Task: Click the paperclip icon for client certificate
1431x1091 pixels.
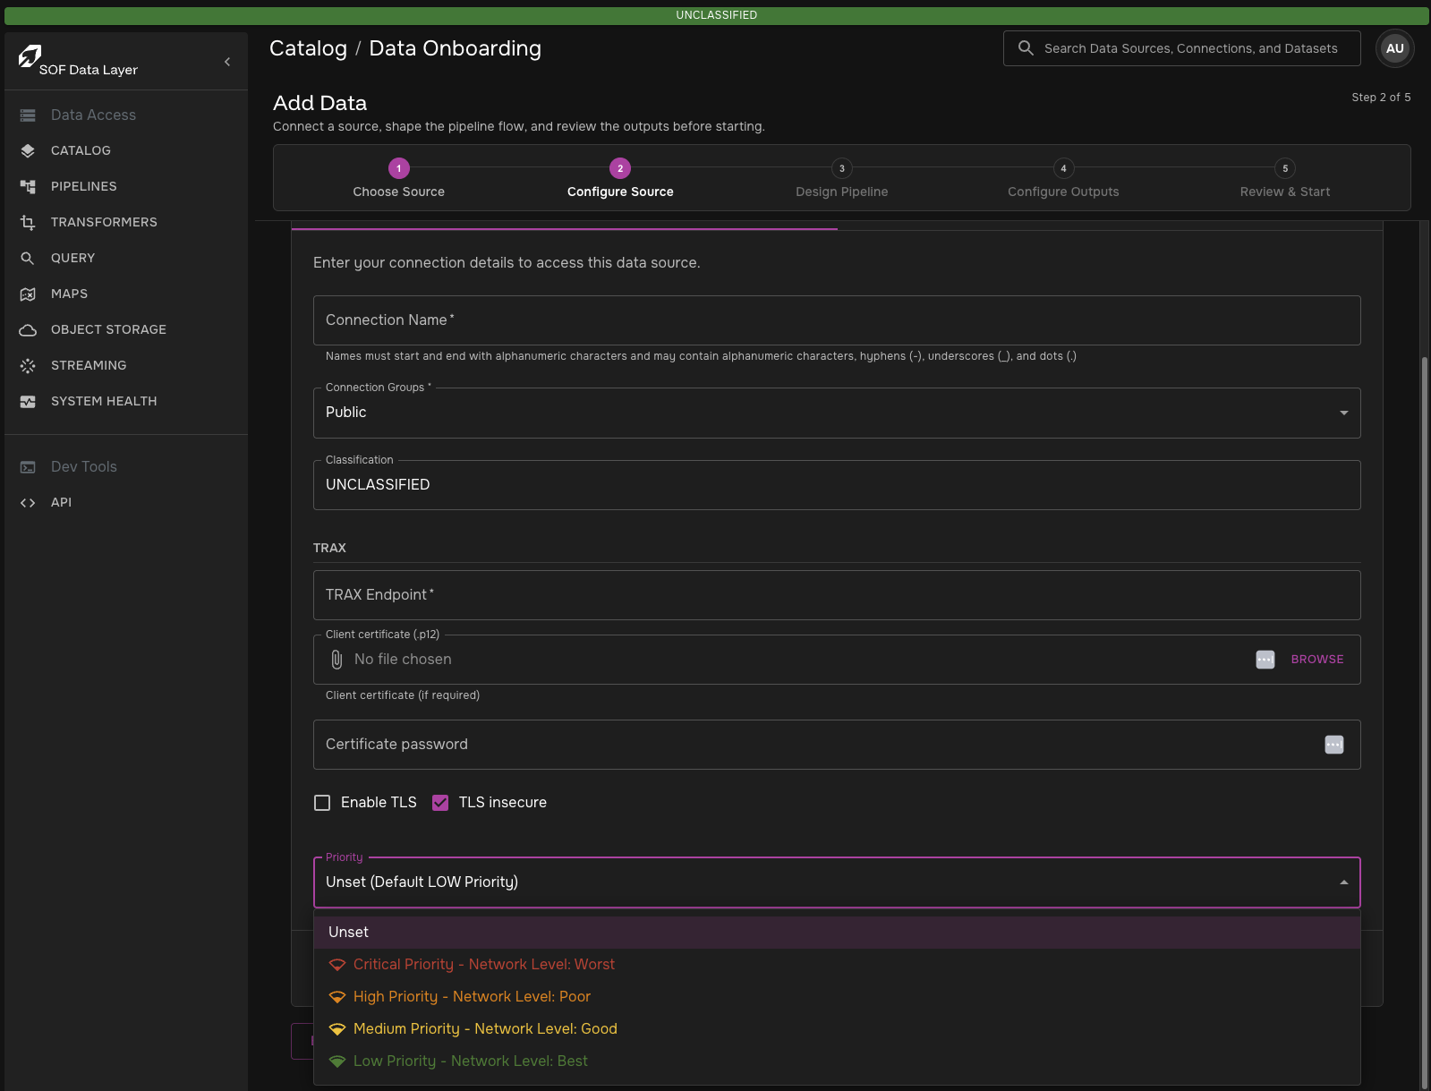Action: [x=336, y=660]
